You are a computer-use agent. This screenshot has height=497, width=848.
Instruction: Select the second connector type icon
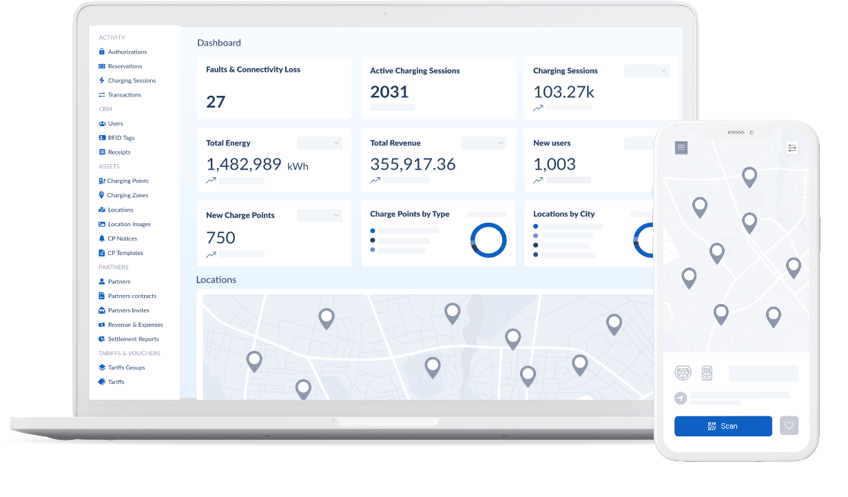[x=707, y=373]
